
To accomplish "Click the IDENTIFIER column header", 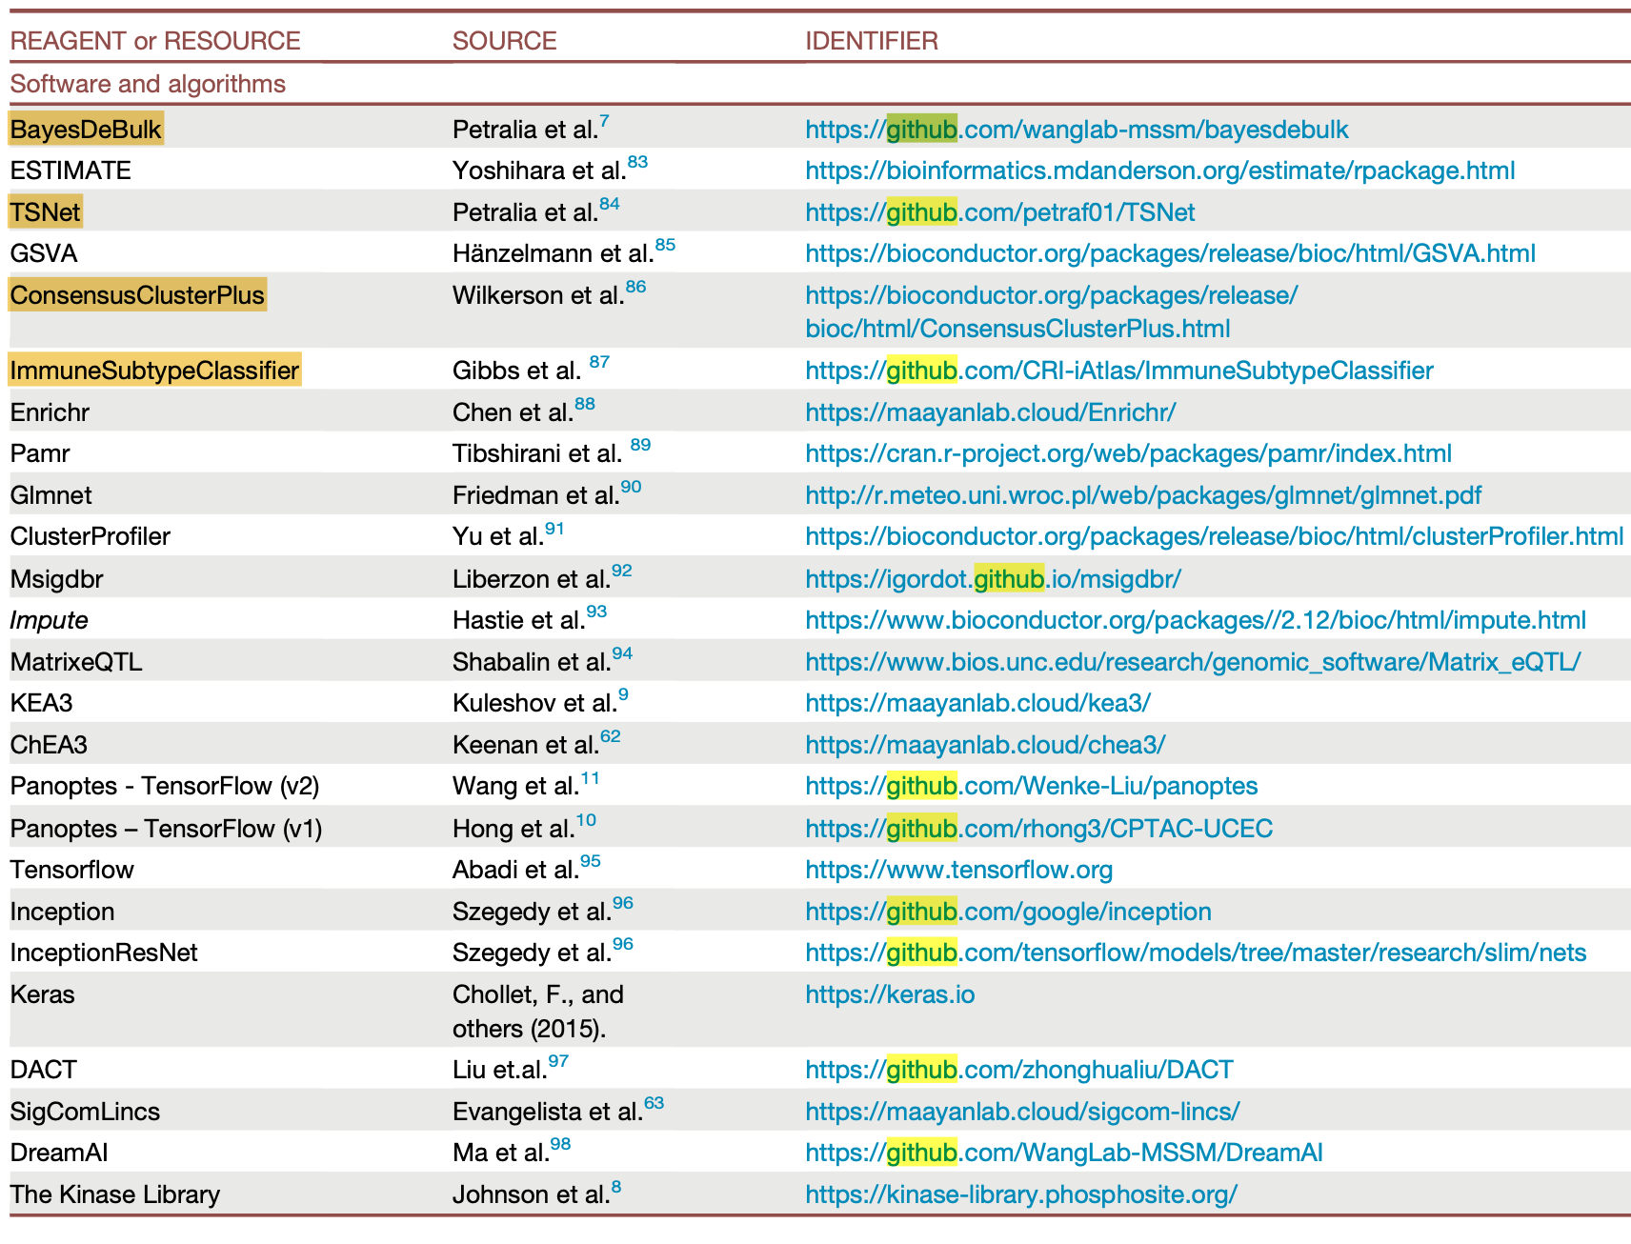I will click(872, 41).
